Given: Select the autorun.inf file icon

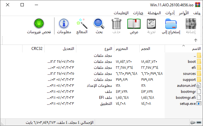Looking at the screenshot, I should tap(199, 86).
